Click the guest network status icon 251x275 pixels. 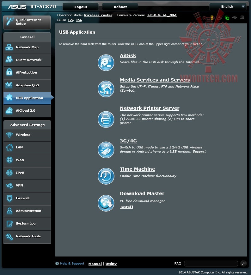[219, 17]
